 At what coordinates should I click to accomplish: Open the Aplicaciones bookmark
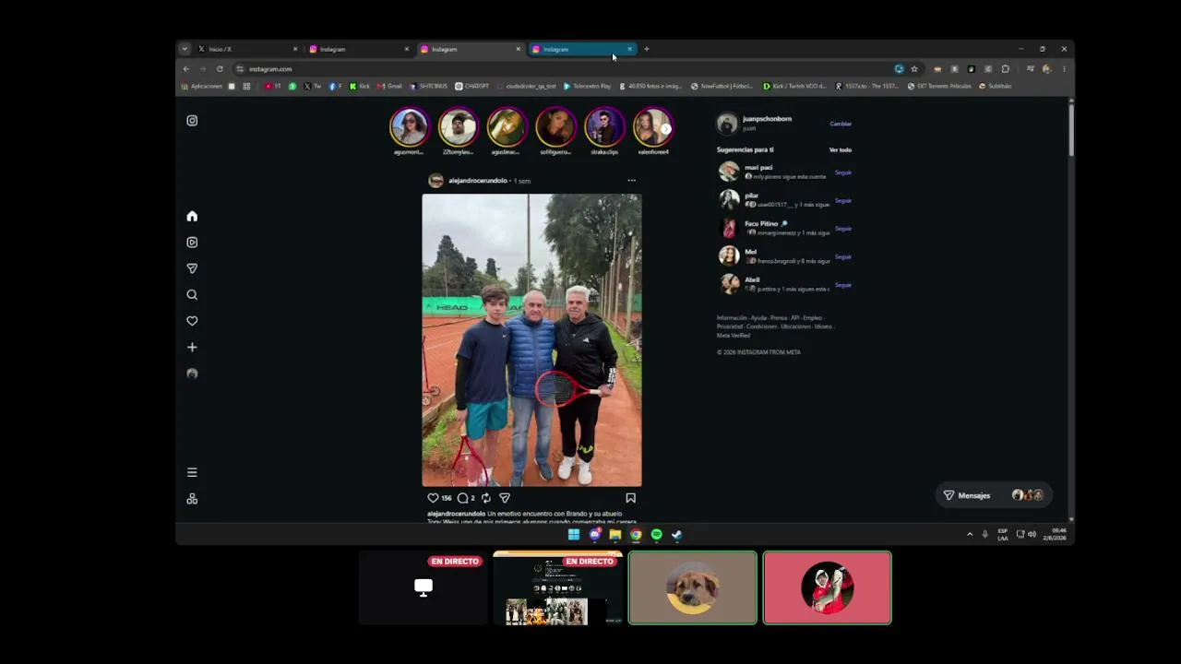tap(202, 86)
